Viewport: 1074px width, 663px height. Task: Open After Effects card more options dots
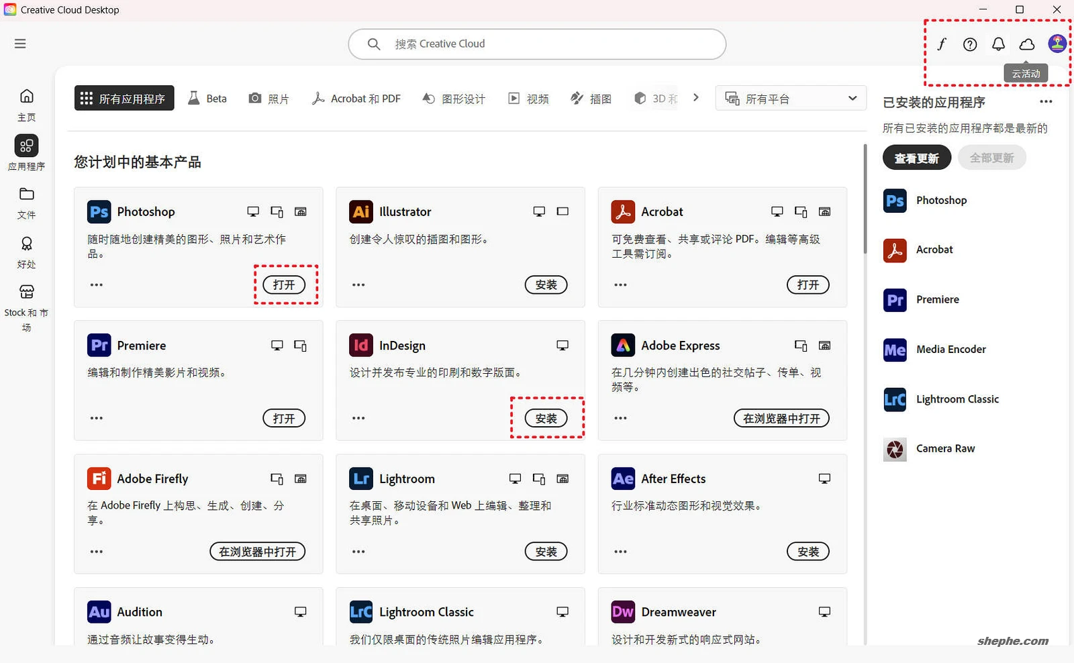tap(620, 552)
